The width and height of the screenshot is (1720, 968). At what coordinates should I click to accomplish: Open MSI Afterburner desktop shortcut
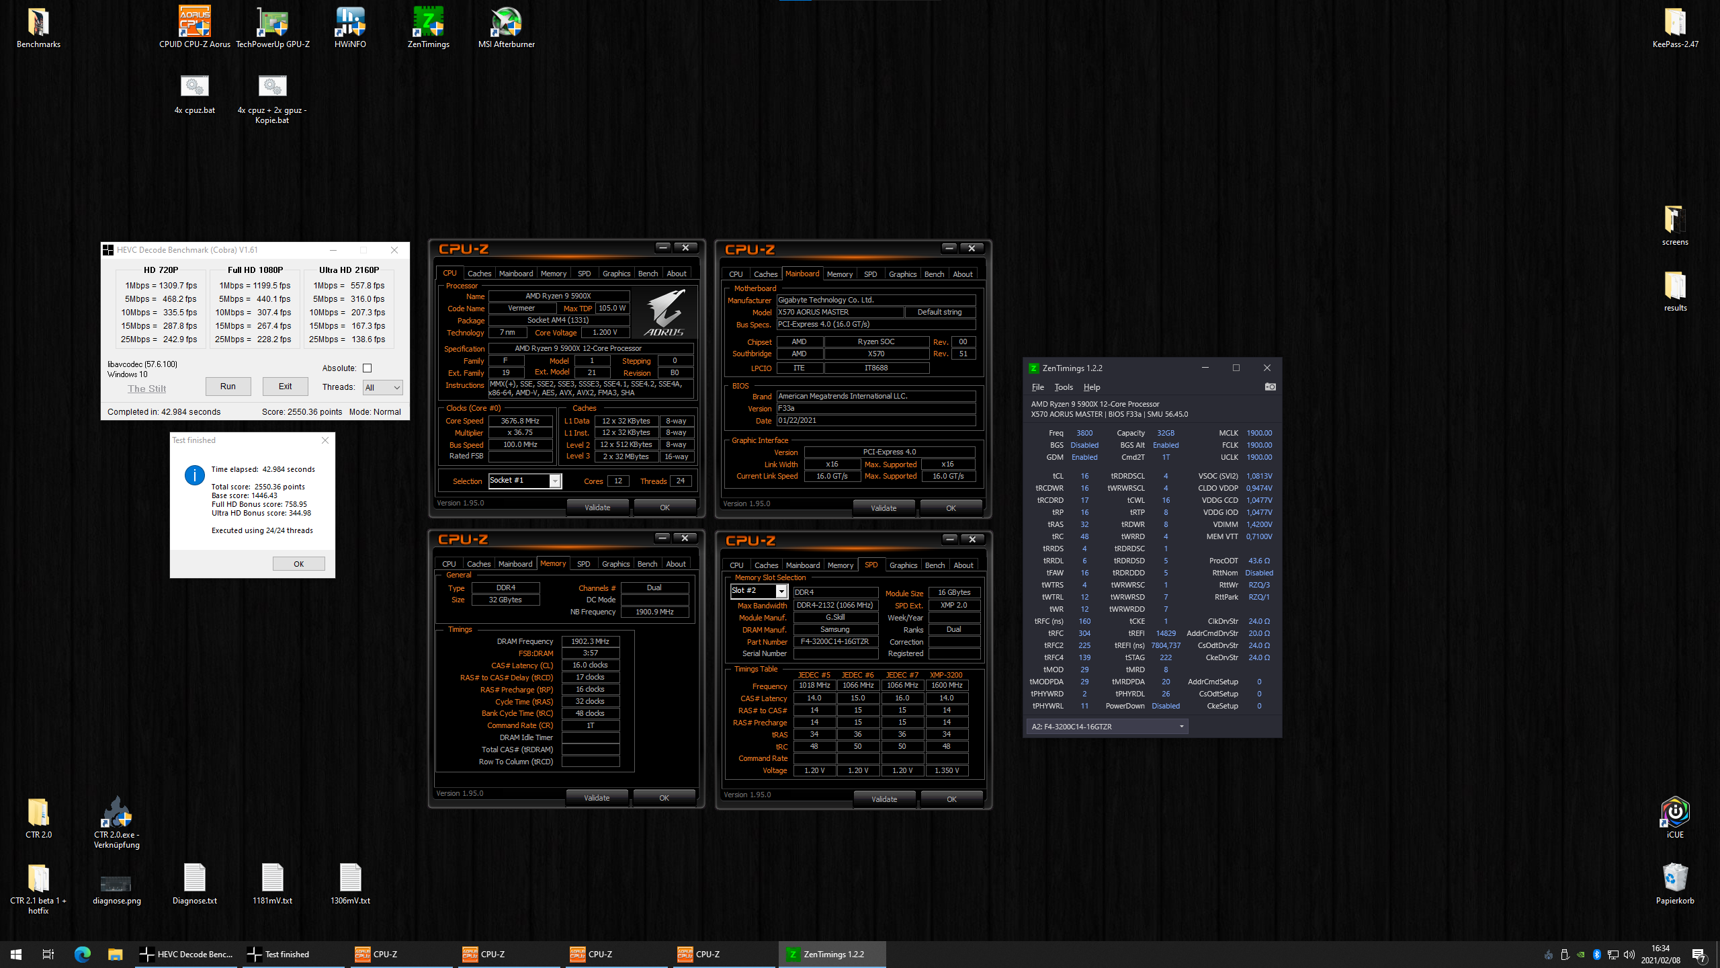507,27
